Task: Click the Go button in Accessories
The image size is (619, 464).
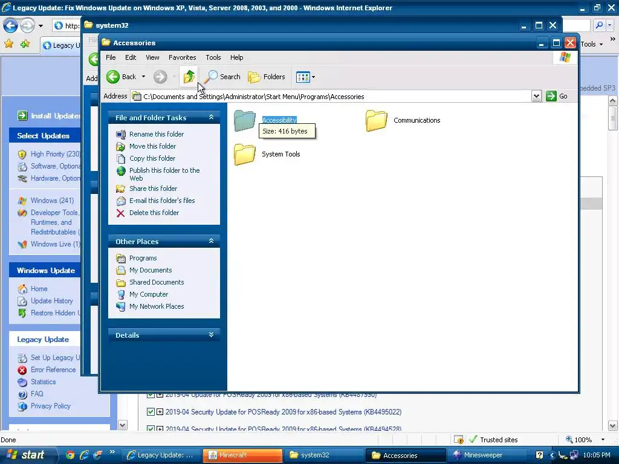Action: 557,96
